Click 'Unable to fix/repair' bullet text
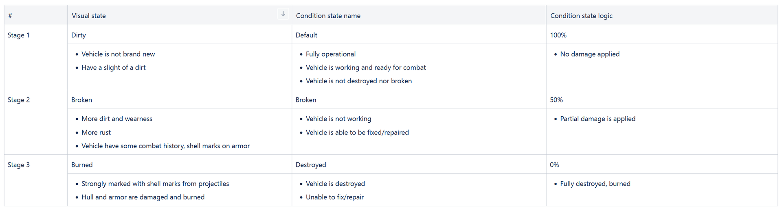 tap(335, 197)
